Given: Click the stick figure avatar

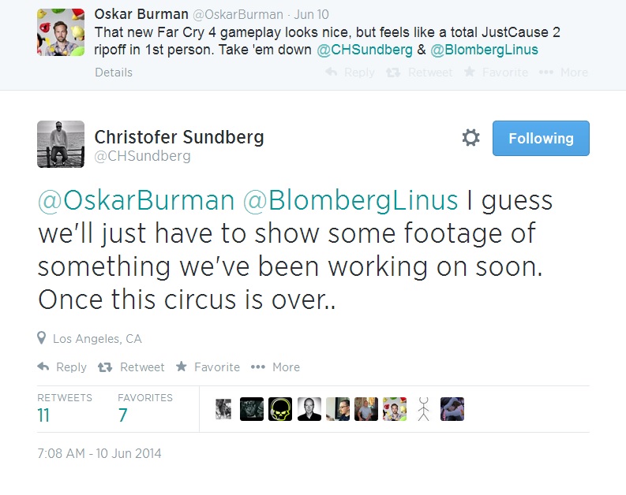Looking at the screenshot, I should click(423, 408).
